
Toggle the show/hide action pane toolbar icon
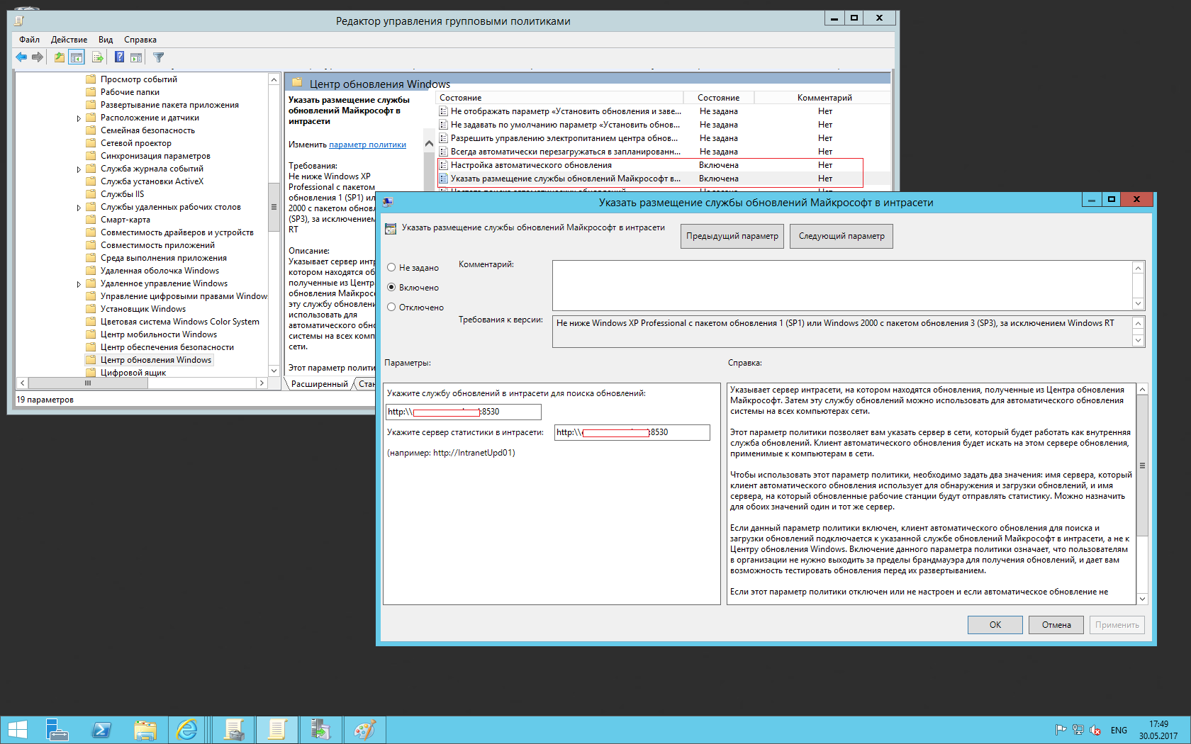136,57
